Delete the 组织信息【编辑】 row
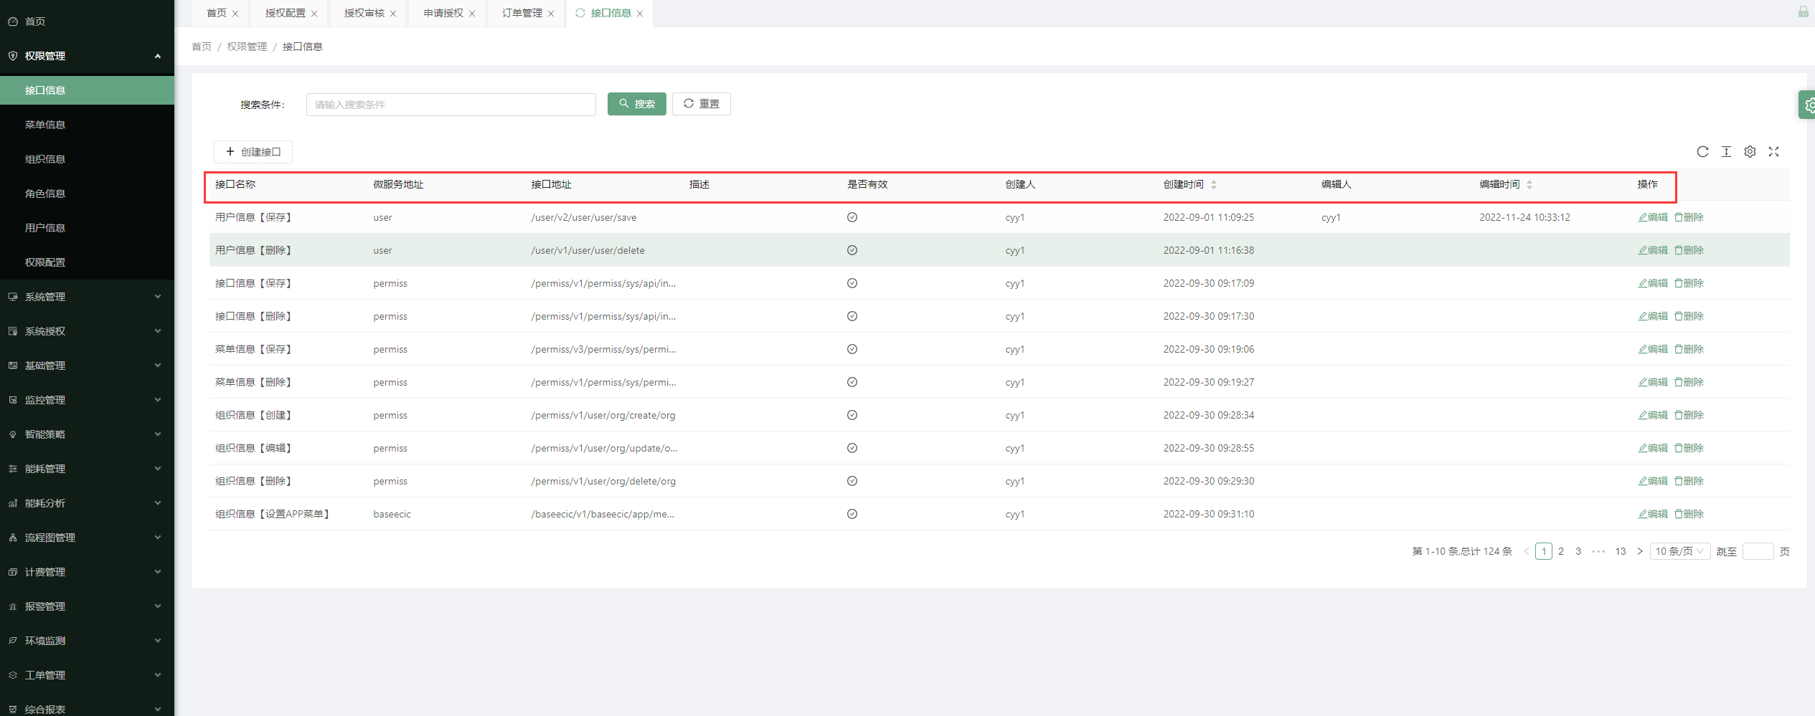 (x=1689, y=449)
